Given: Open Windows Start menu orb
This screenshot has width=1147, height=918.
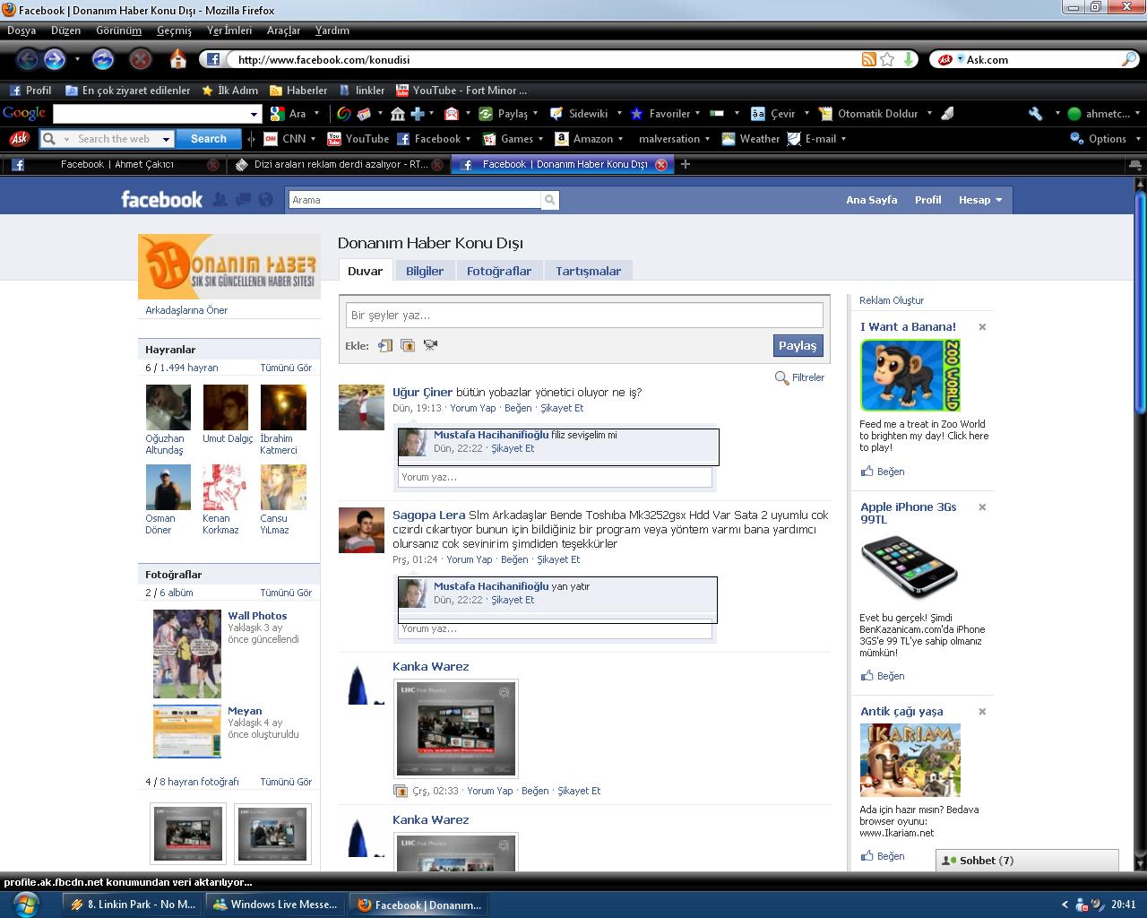Looking at the screenshot, I should [26, 904].
